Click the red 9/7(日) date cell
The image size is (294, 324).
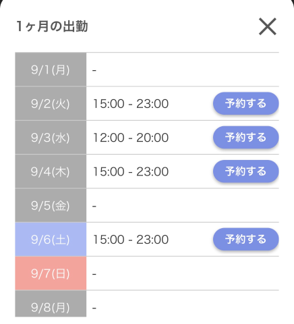click(51, 273)
